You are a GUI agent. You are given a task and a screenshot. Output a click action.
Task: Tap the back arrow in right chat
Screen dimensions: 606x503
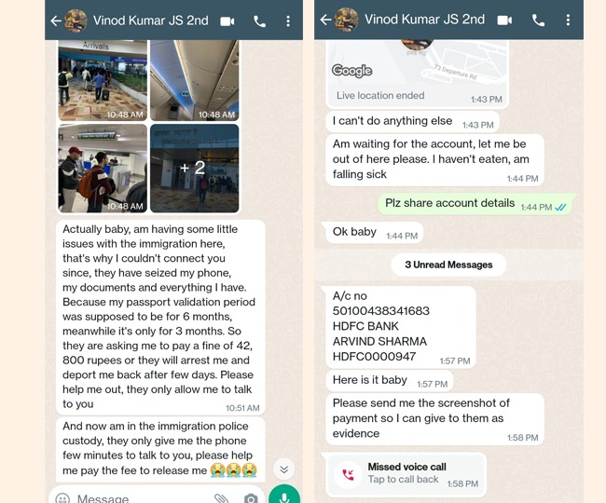[x=325, y=20]
